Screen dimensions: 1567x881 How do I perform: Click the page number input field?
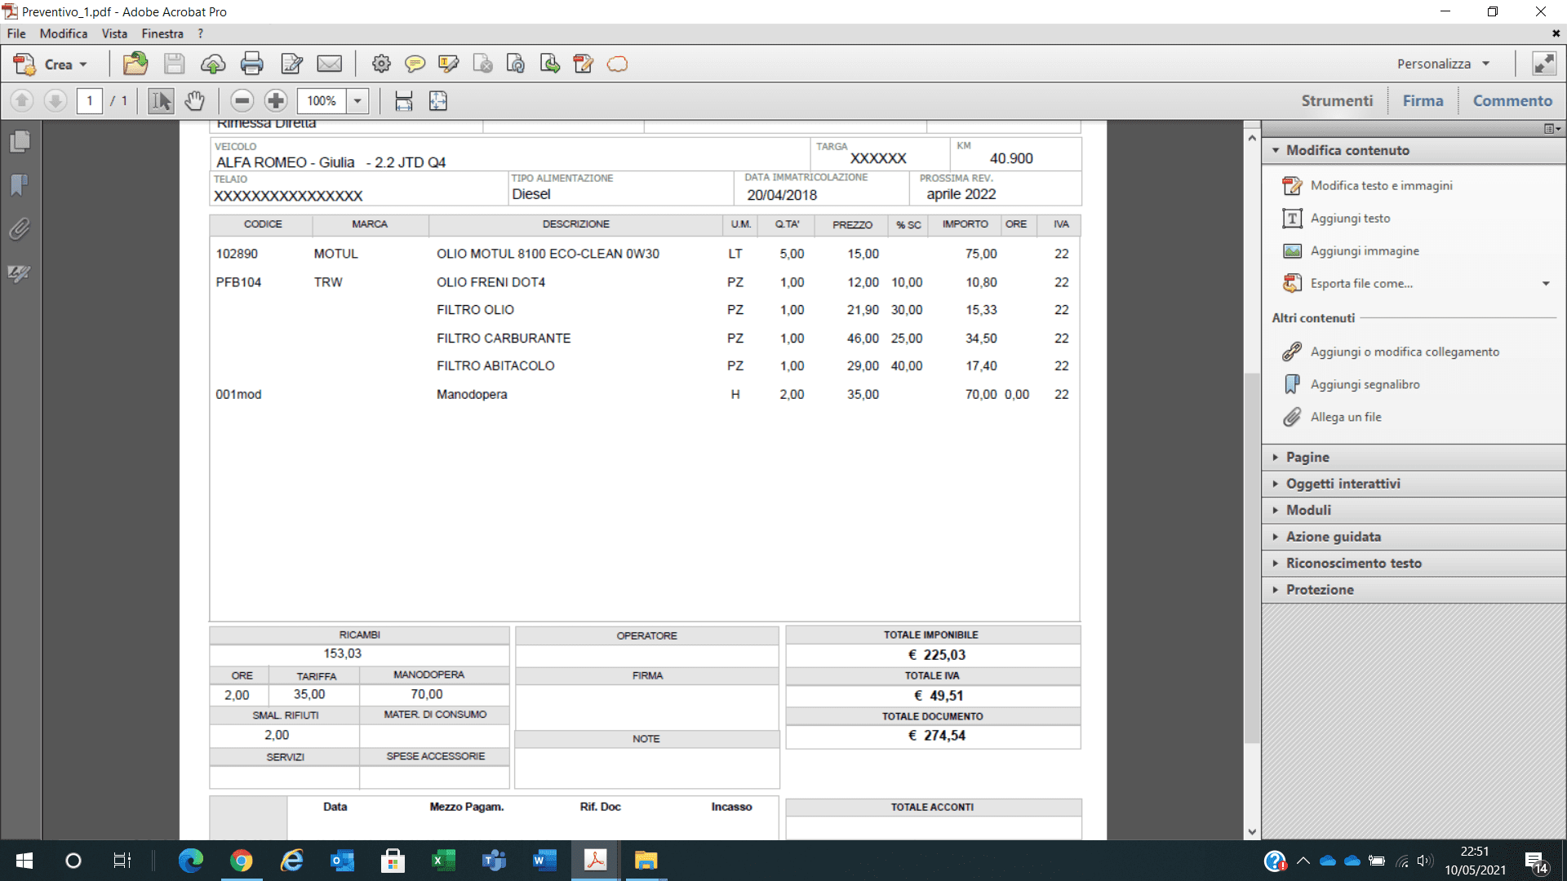click(x=90, y=101)
